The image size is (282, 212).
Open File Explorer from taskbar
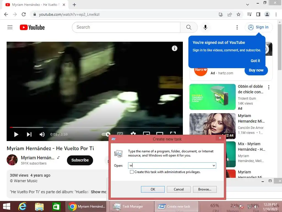pyautogui.click(x=39, y=206)
